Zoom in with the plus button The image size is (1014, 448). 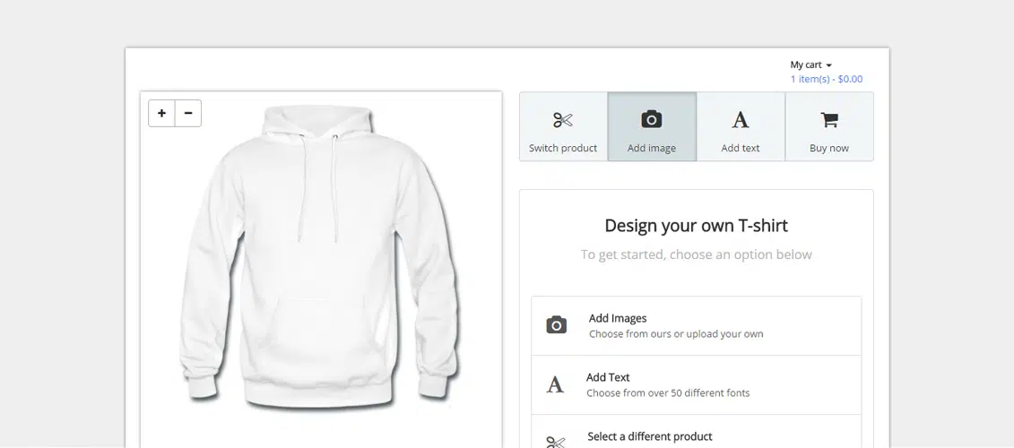pos(161,113)
